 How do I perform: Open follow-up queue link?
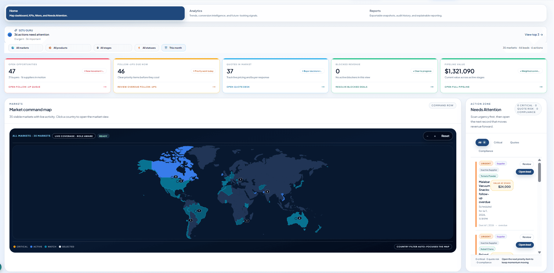24,87
